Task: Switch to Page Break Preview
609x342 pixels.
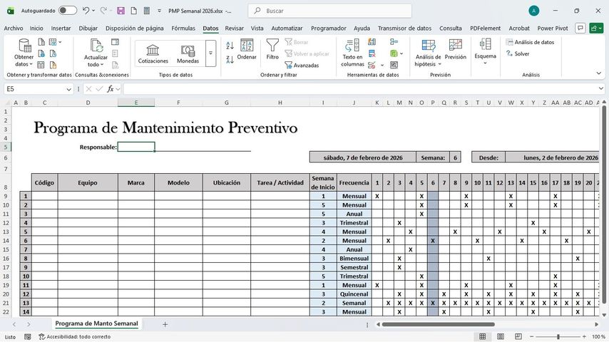Action: pos(518,336)
